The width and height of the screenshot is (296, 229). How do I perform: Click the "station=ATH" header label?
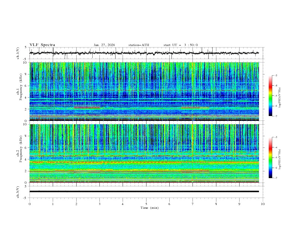coord(139,45)
